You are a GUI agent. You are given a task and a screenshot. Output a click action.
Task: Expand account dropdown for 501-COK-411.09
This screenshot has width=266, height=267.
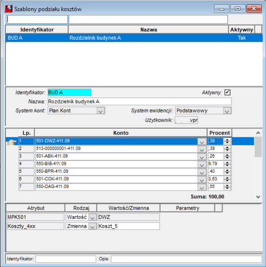click(202, 180)
